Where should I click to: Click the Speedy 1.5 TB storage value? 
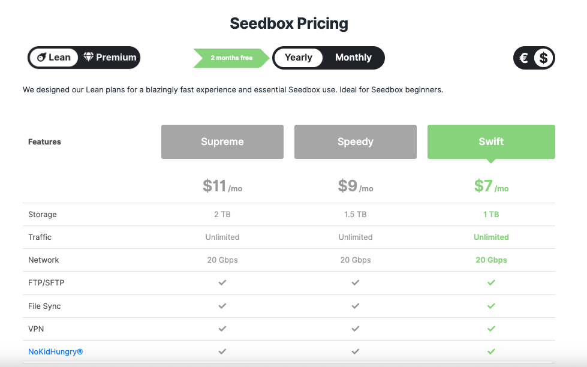[x=356, y=214]
